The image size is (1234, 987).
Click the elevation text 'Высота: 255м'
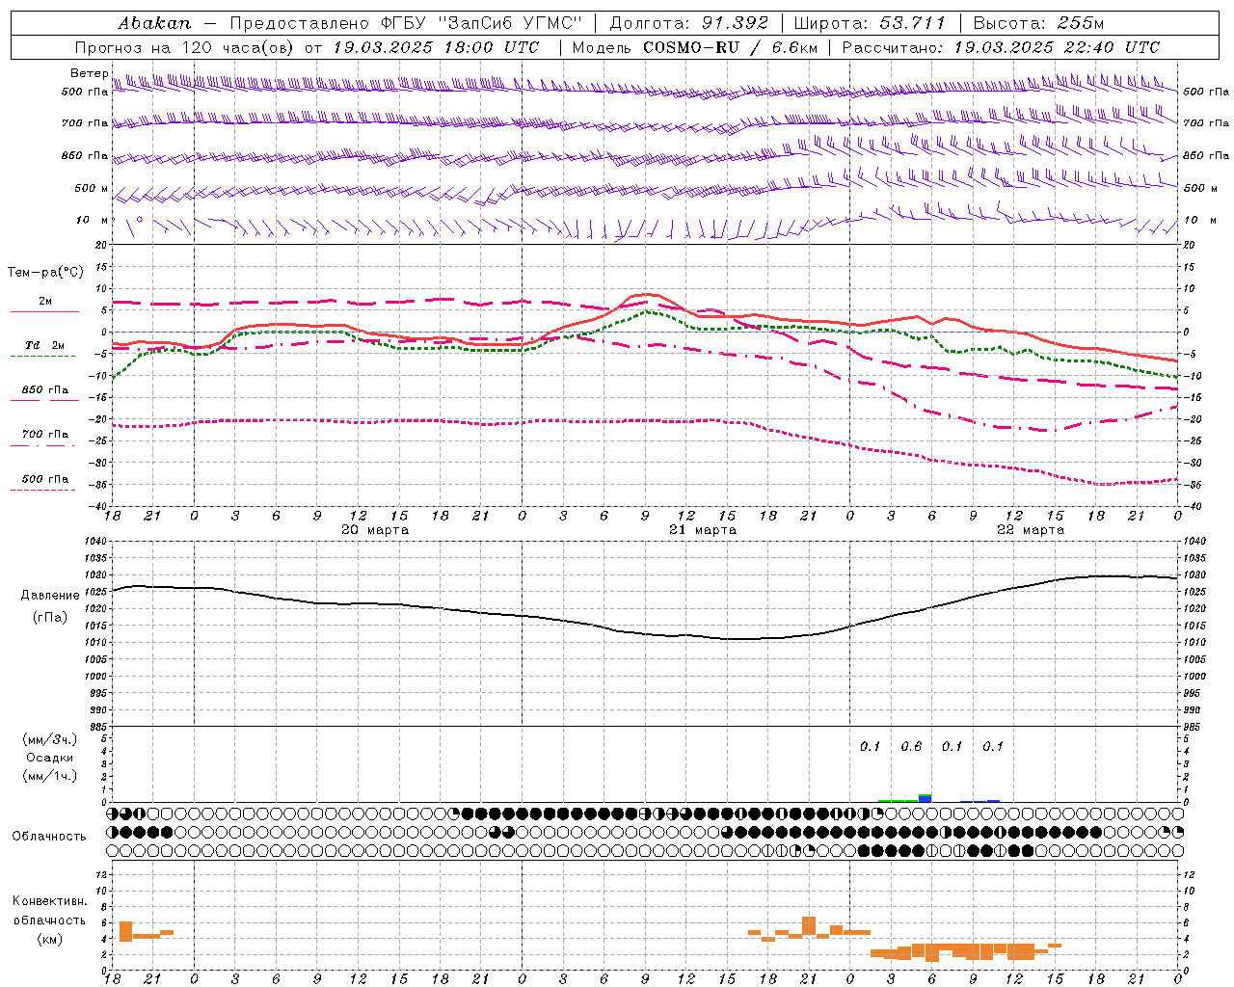pos(1038,23)
